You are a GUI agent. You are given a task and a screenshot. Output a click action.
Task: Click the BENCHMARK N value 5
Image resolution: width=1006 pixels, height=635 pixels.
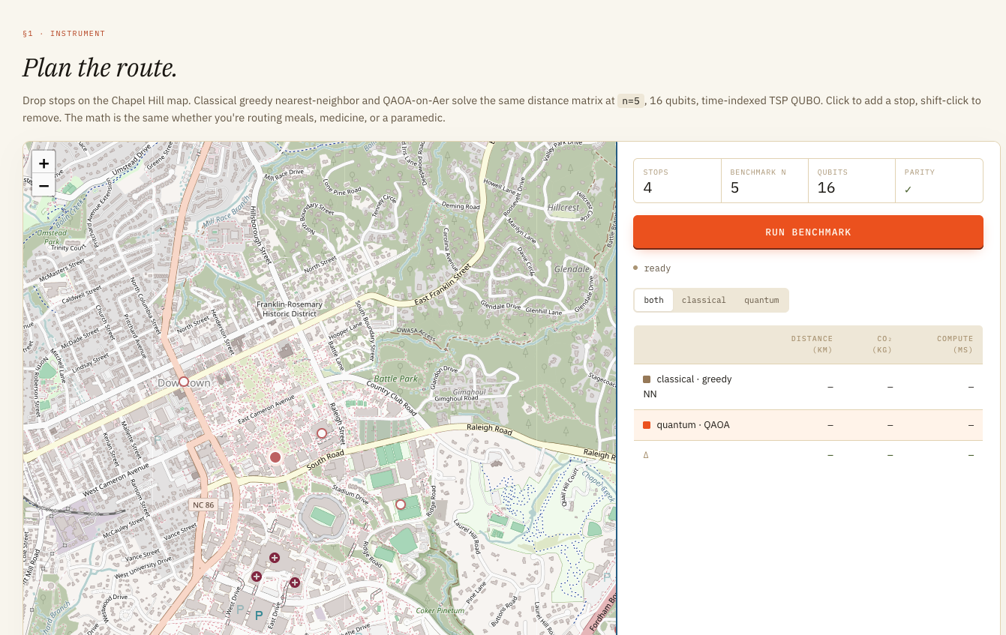click(734, 188)
